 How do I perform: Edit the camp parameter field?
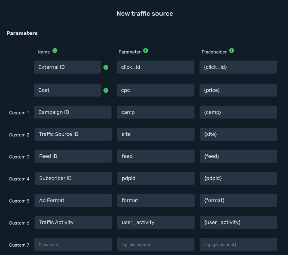coord(156,112)
